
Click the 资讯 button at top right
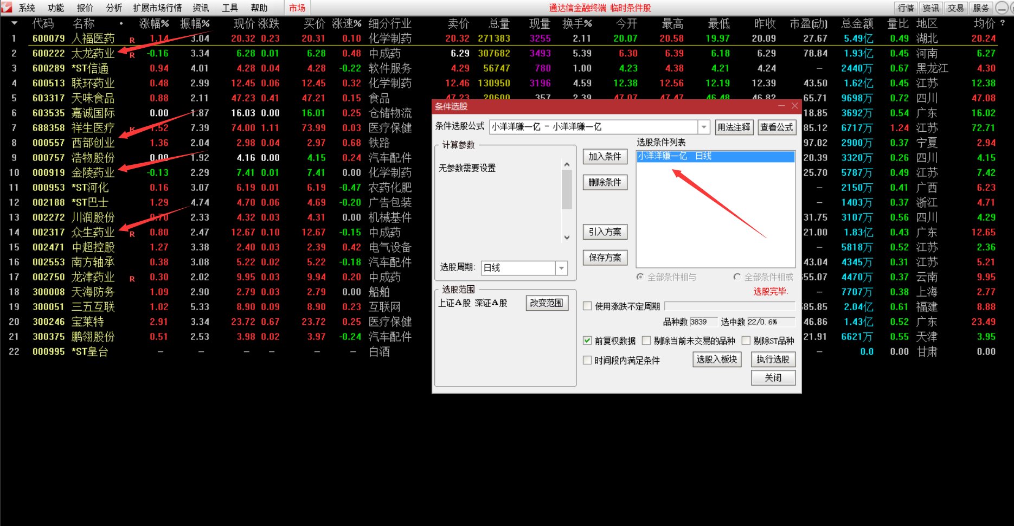pyautogui.click(x=931, y=8)
